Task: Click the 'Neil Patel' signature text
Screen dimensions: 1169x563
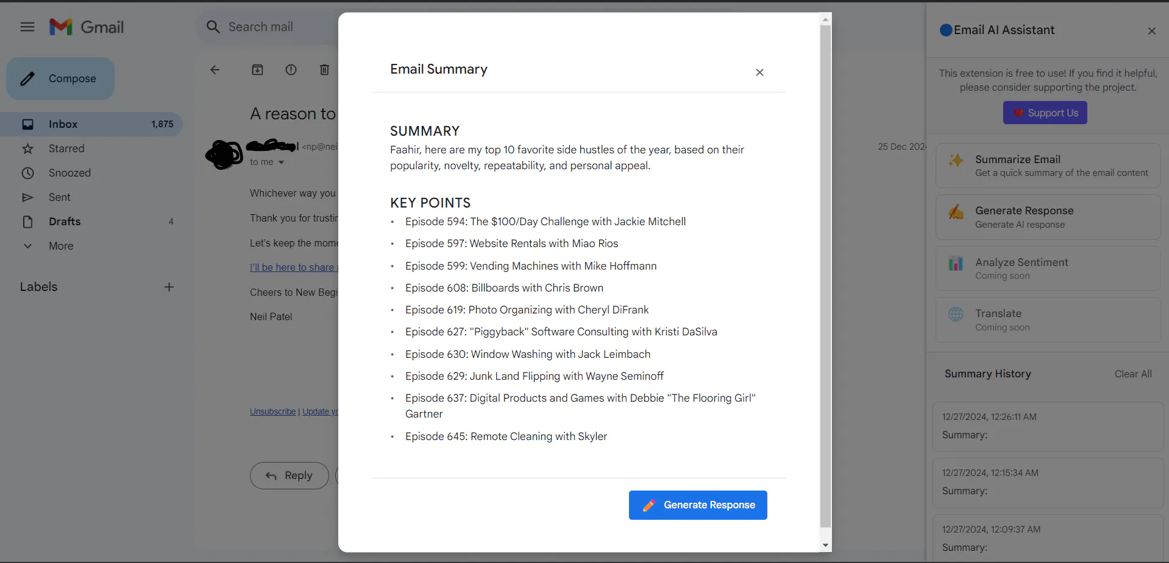Action: click(x=271, y=316)
